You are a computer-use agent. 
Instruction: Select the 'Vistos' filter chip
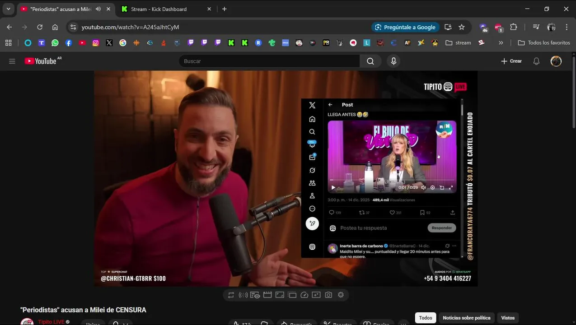pos(508,318)
